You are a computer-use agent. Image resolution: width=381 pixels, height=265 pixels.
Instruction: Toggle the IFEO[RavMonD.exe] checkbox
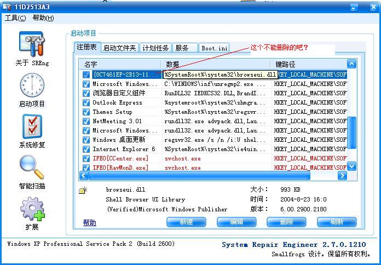tap(86, 168)
